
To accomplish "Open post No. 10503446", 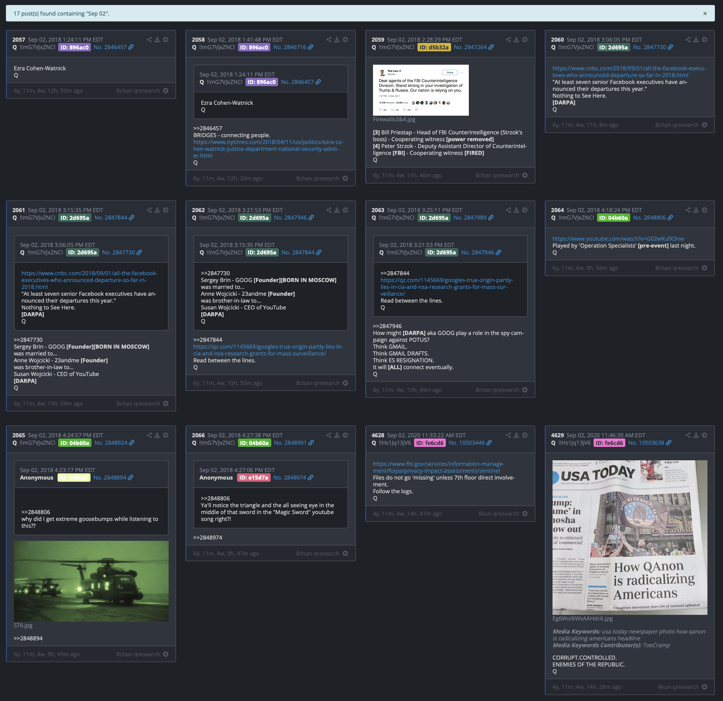I will click(467, 443).
